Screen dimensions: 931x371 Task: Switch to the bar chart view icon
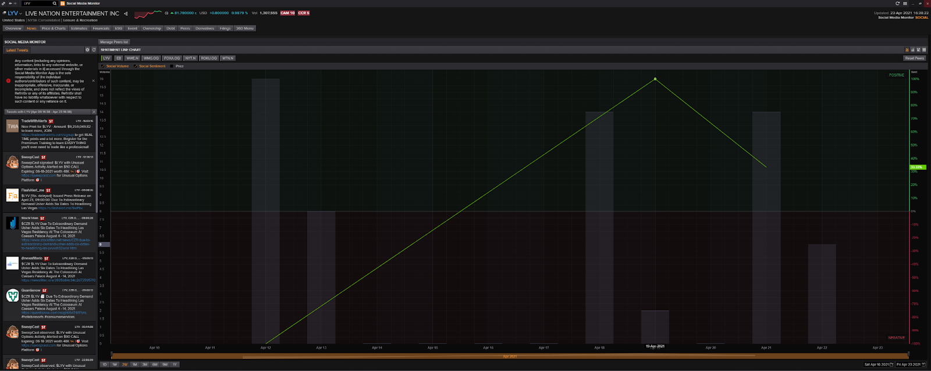[x=912, y=50]
